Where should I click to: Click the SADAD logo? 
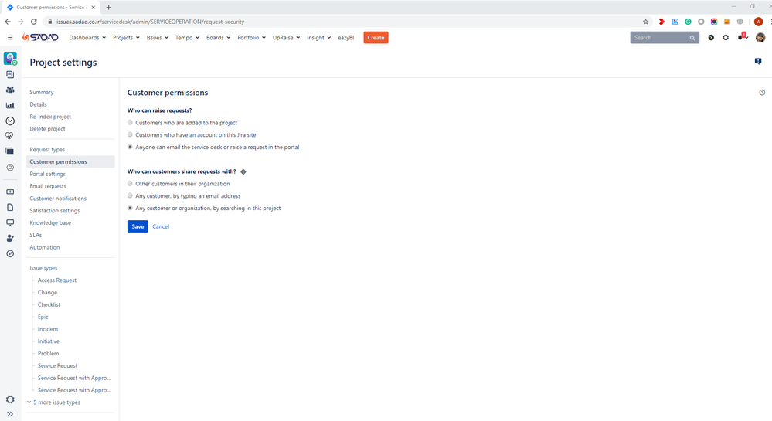[x=40, y=37]
